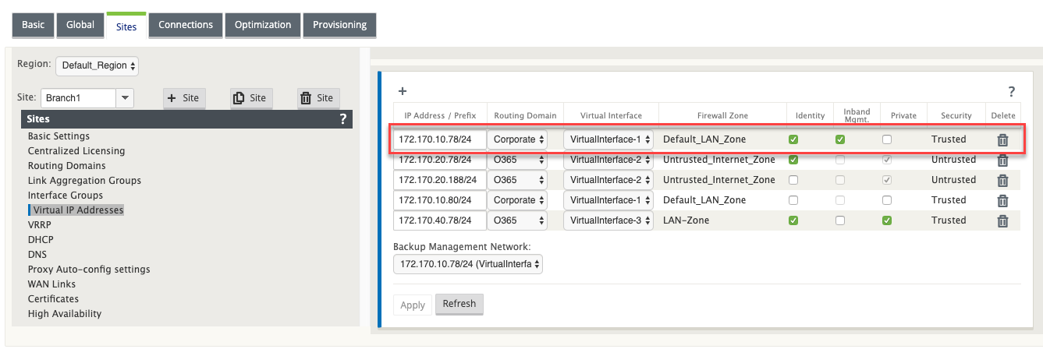The image size is (1043, 349).
Task: Clone the site using copy Site button
Action: point(250,98)
